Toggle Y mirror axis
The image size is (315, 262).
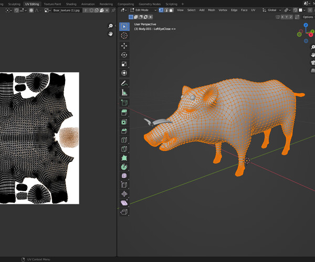point(287,17)
